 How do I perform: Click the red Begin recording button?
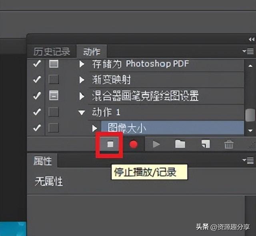pyautogui.click(x=133, y=144)
